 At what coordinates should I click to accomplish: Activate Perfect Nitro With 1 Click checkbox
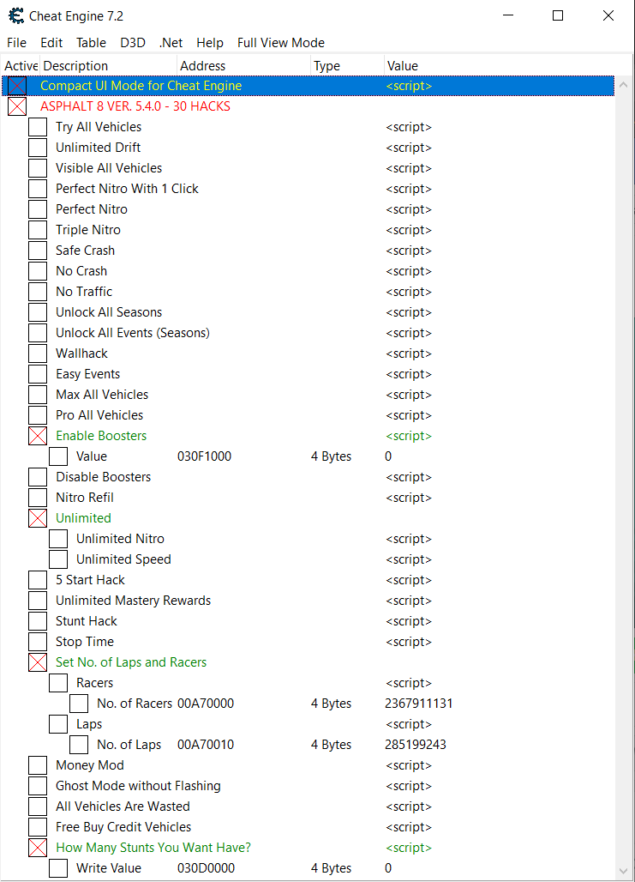[38, 189]
